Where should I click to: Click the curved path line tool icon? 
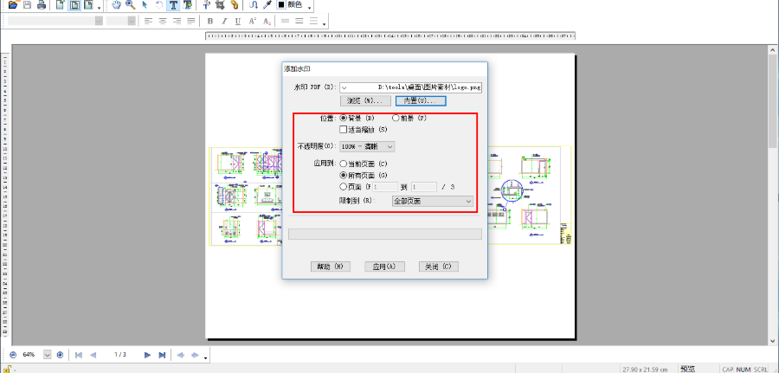pyautogui.click(x=254, y=5)
